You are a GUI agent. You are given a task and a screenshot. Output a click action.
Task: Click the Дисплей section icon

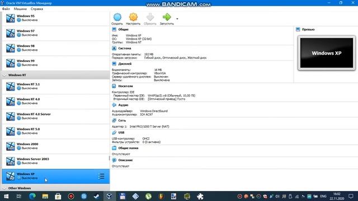click(114, 64)
